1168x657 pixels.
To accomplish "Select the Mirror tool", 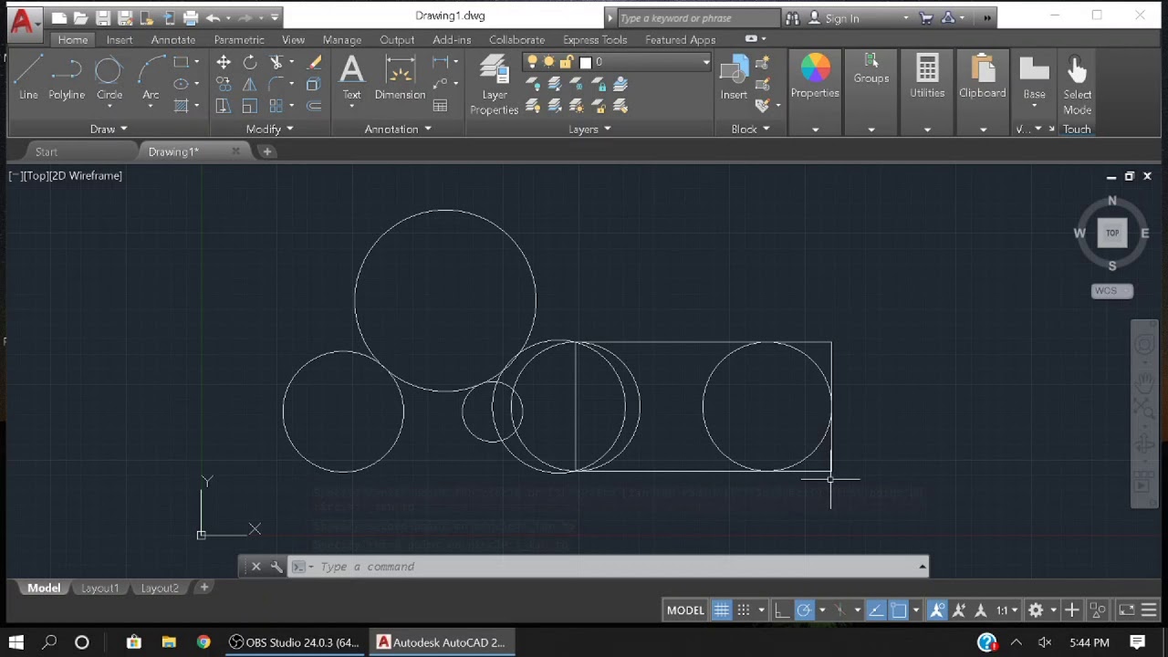I will pyautogui.click(x=249, y=84).
